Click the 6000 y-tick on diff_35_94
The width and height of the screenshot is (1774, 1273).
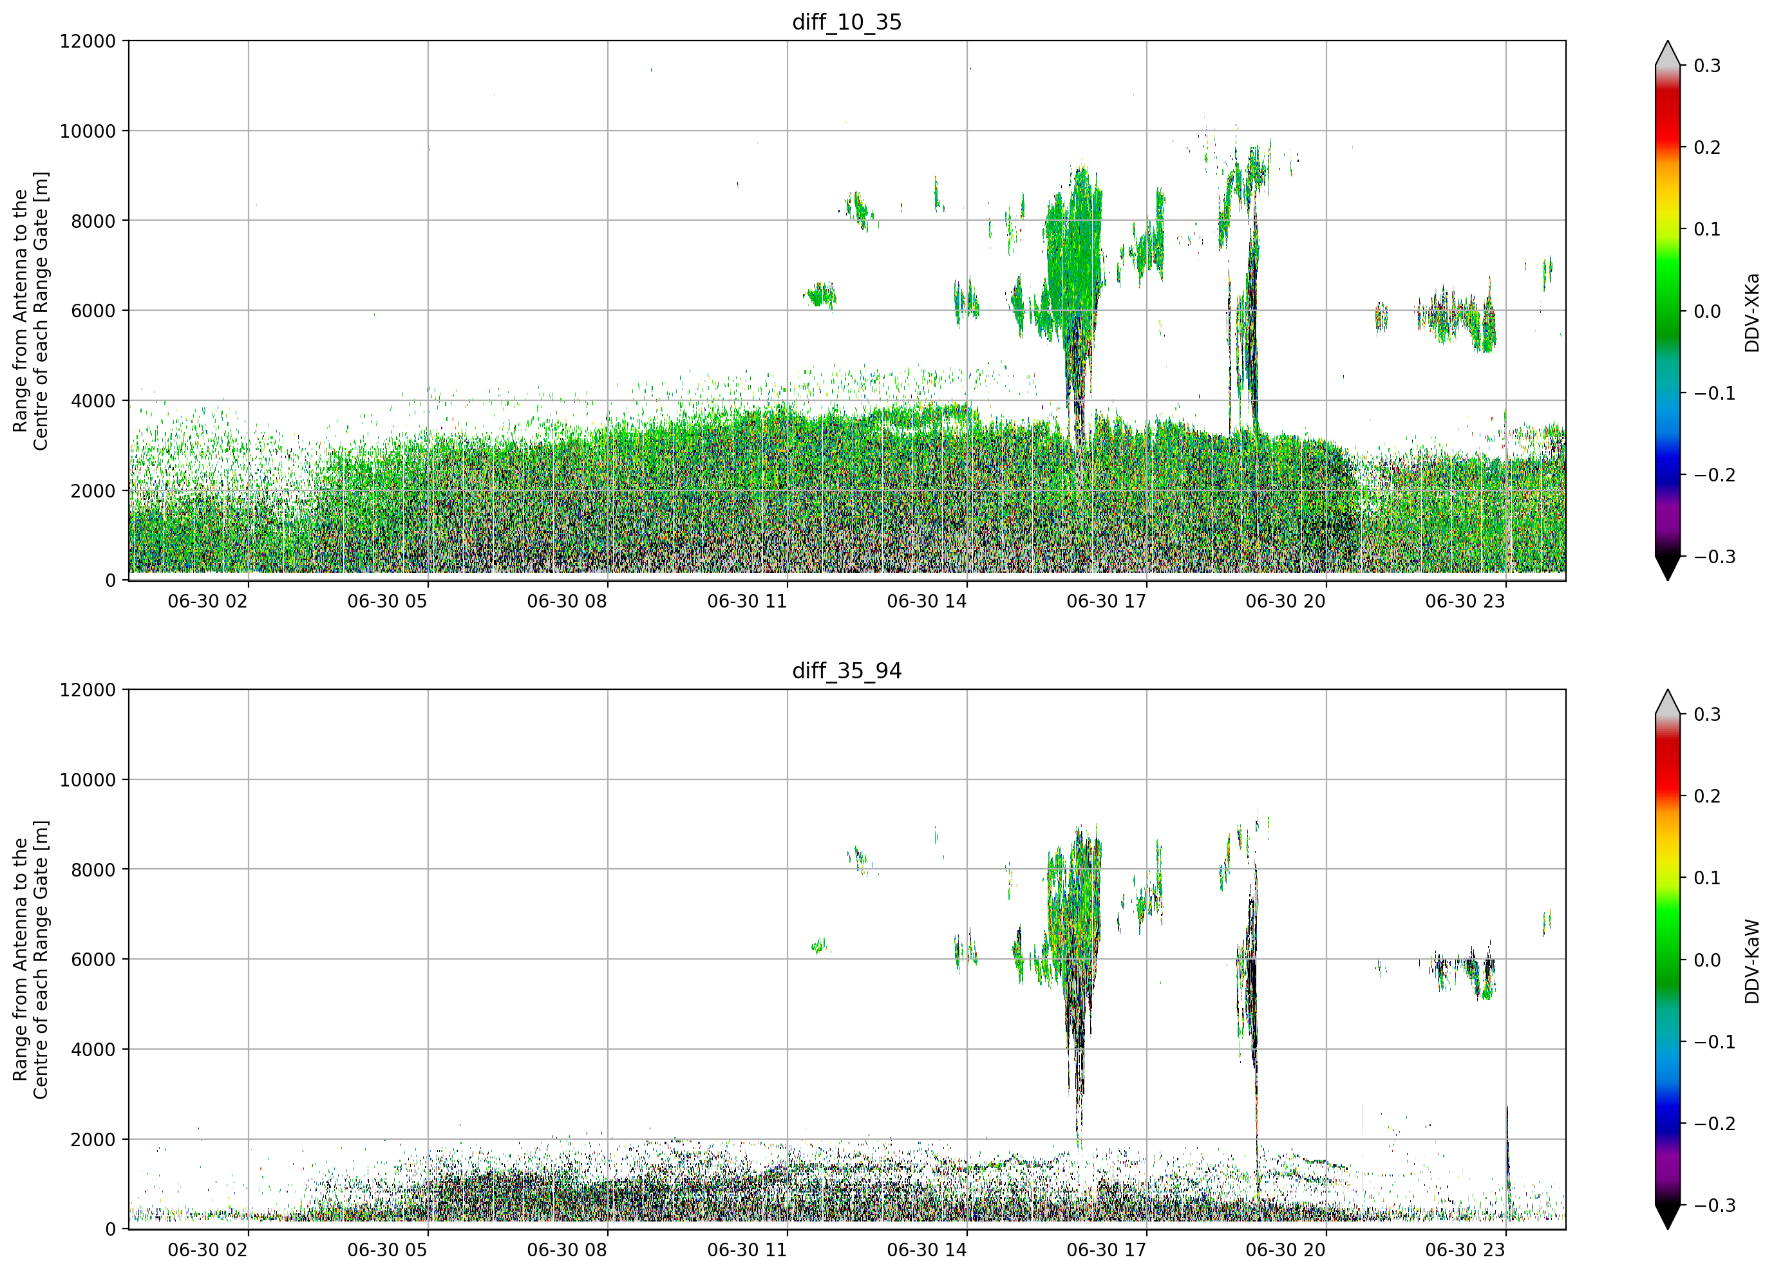pyautogui.click(x=93, y=960)
